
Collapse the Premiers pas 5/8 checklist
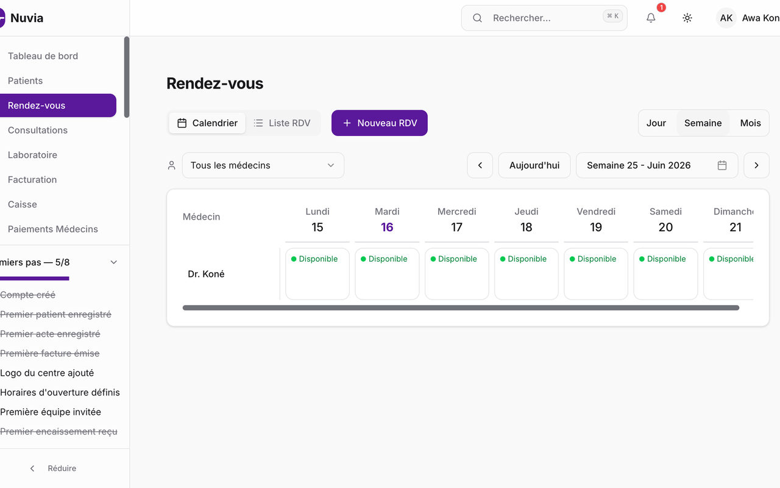click(113, 262)
